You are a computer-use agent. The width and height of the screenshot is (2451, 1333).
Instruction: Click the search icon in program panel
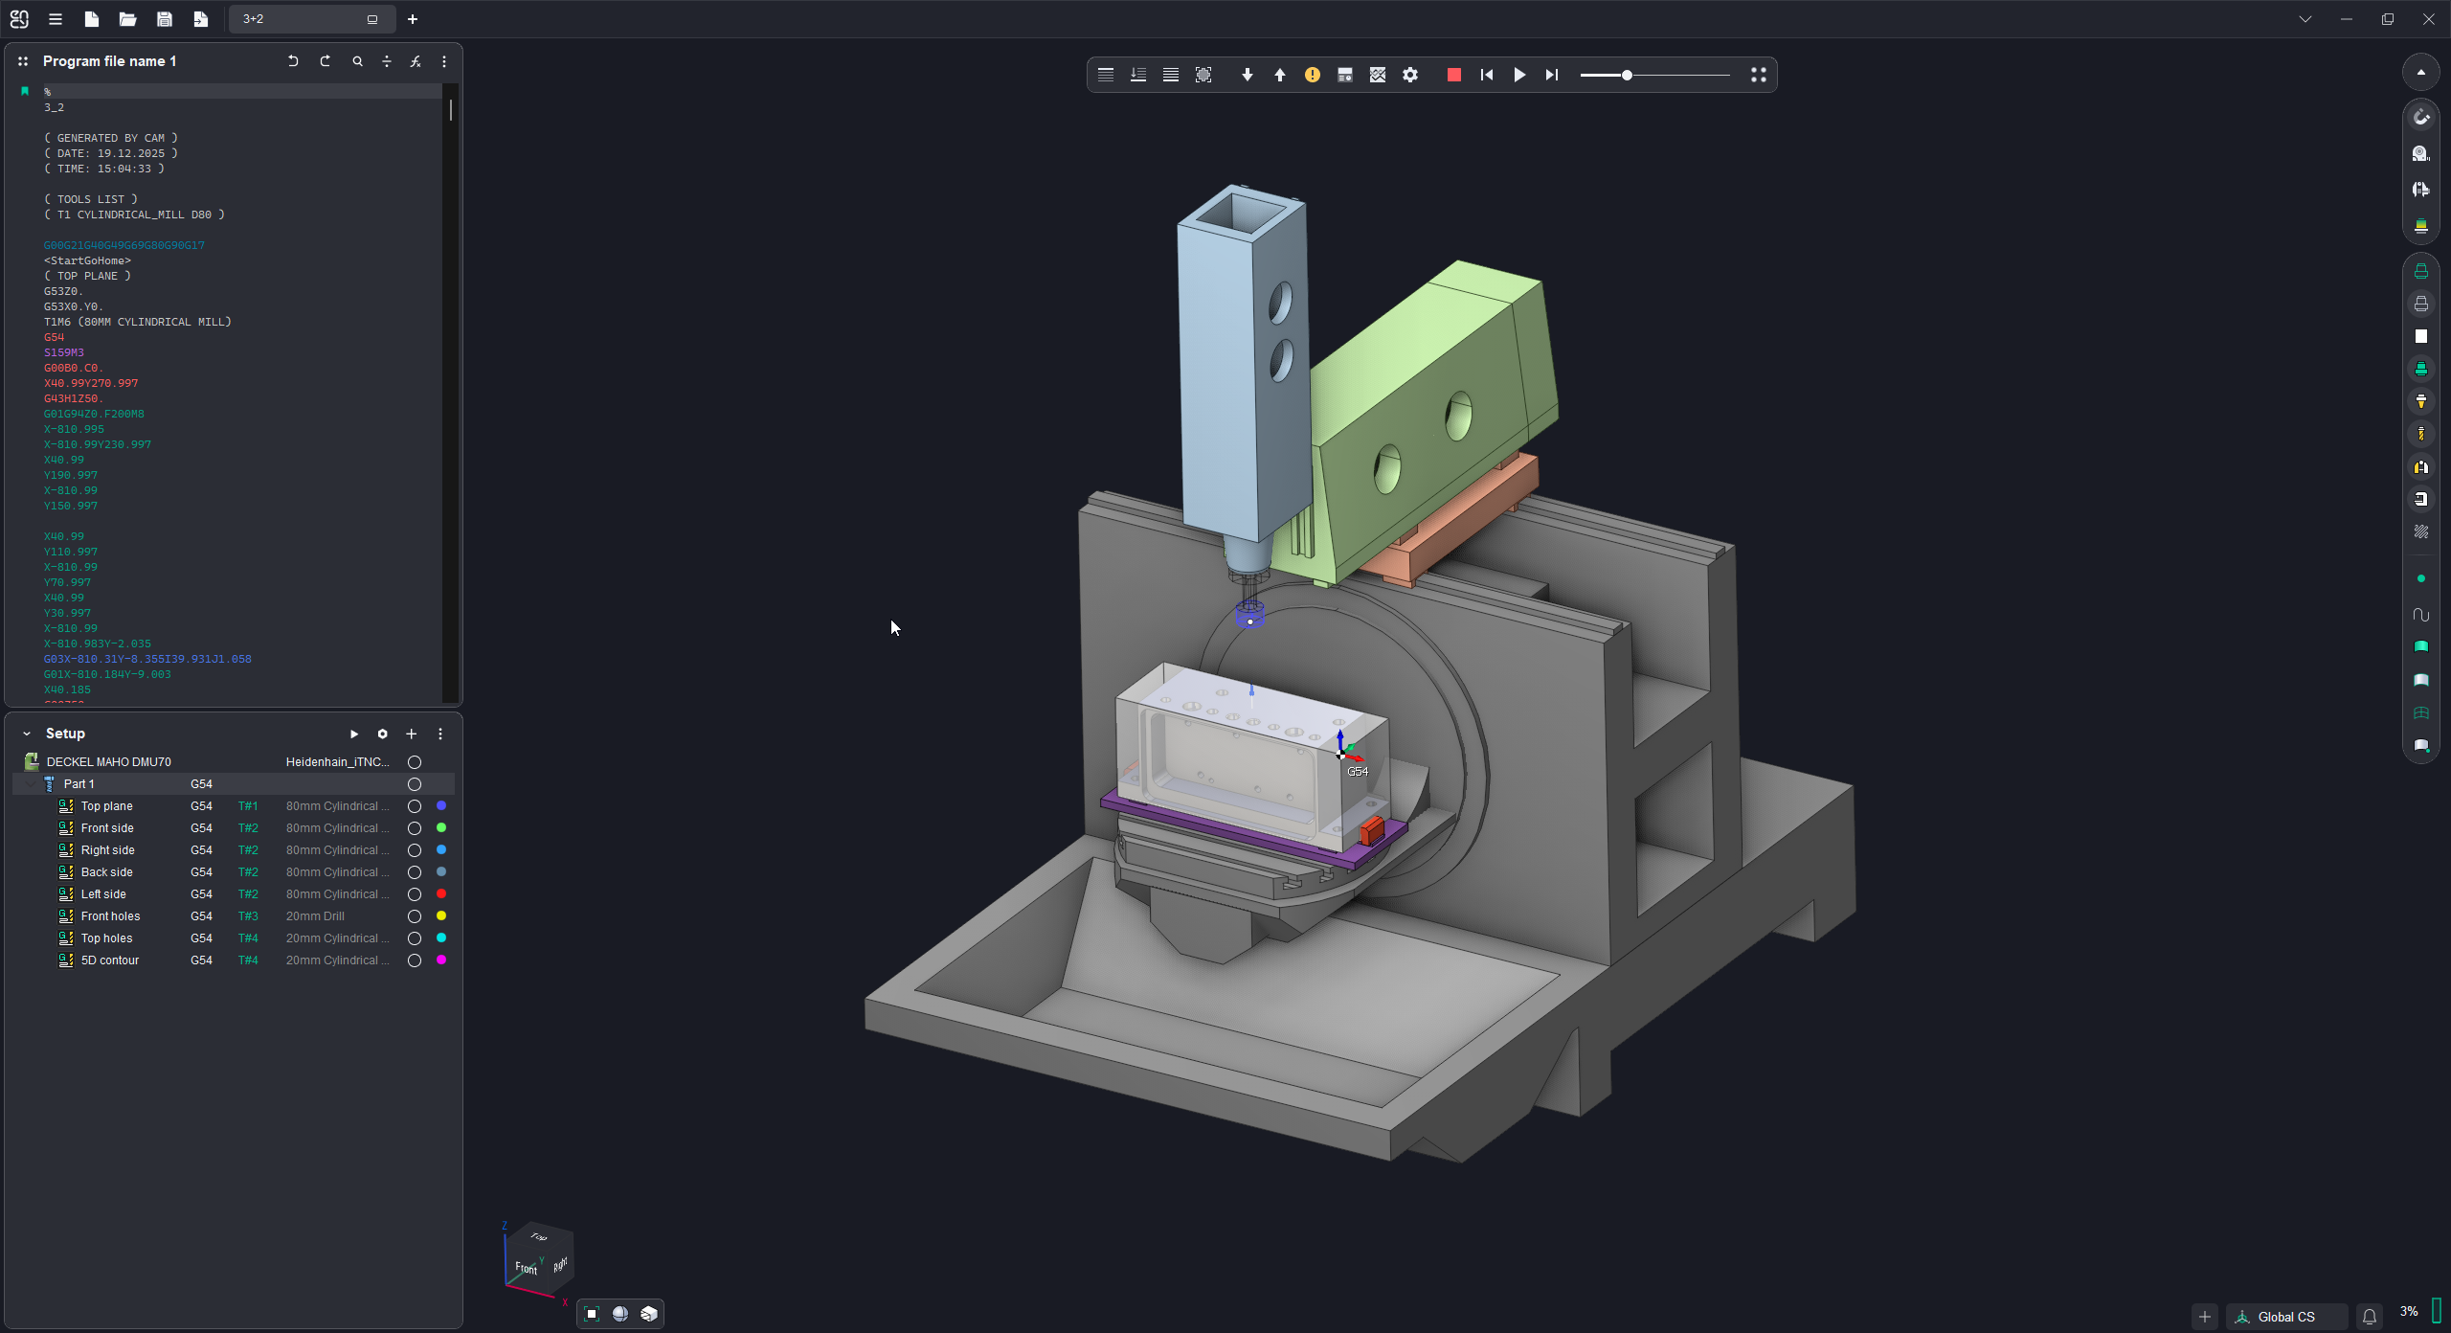point(357,61)
